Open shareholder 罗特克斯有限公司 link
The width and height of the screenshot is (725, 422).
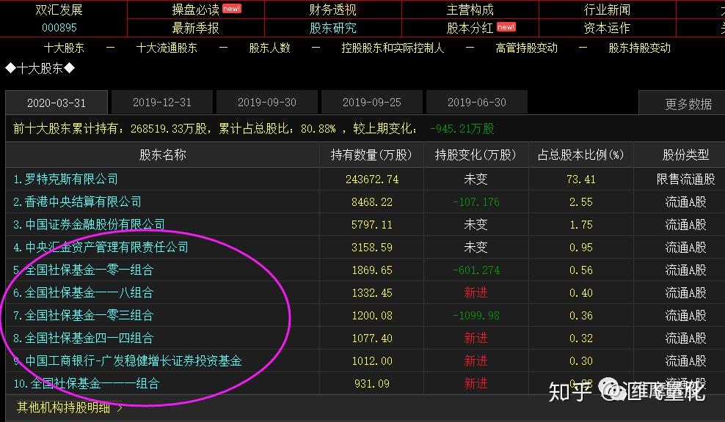(71, 179)
